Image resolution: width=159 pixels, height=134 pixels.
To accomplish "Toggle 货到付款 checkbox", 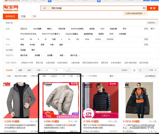I will 30,76.
